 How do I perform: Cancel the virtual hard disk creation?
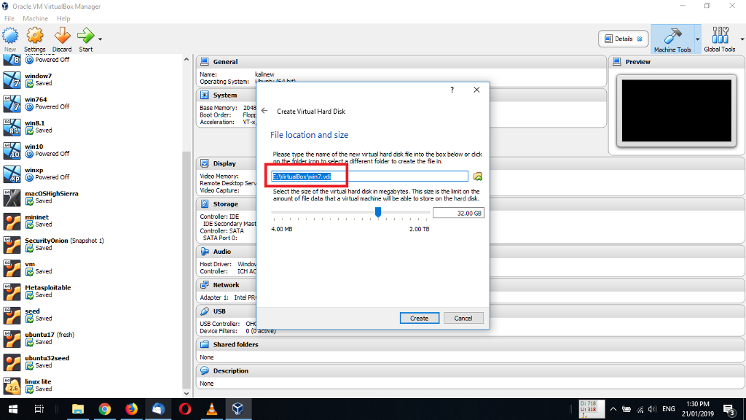[x=463, y=317]
